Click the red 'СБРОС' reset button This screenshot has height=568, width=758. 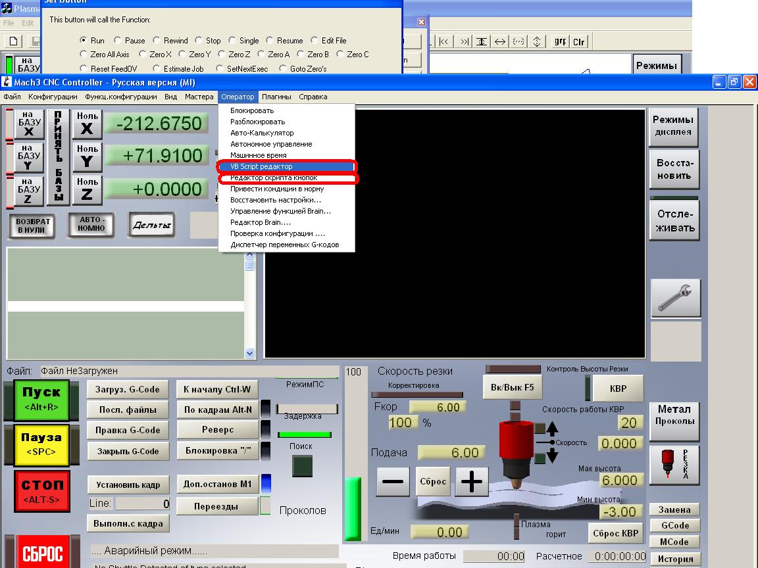(x=43, y=553)
